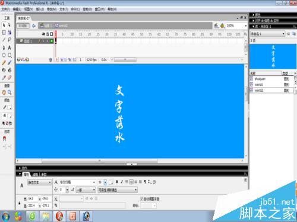Expand the Align & Info & Transform panel
Screen dimensions: 297x222
coord(253,21)
